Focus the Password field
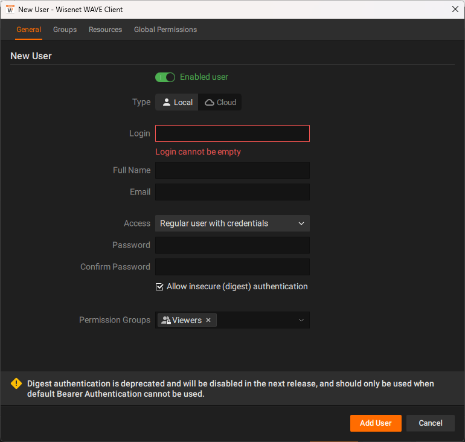465x442 pixels. (x=232, y=245)
